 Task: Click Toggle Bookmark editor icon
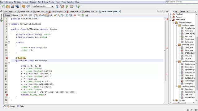pyautogui.click(x=62, y=15)
